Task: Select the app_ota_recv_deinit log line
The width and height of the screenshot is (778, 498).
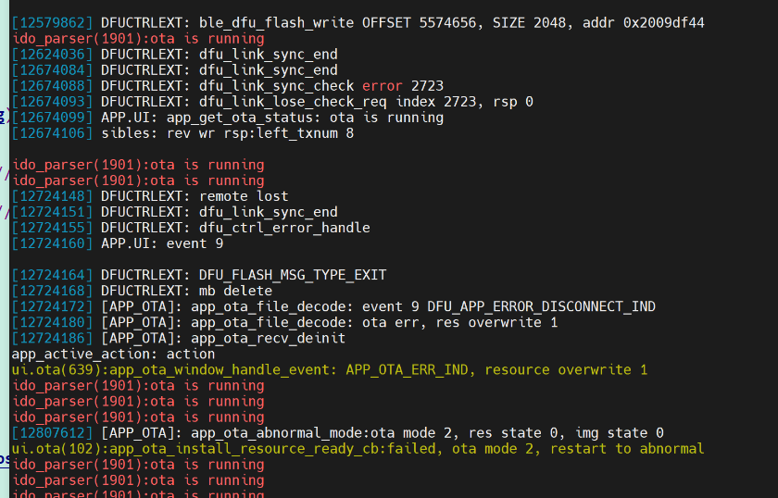Action: 179,339
